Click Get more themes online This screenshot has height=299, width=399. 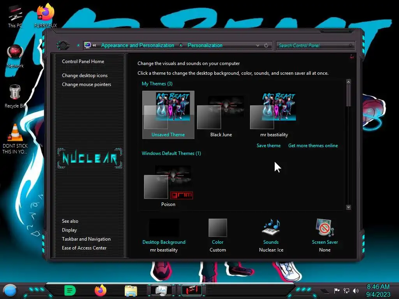313,146
